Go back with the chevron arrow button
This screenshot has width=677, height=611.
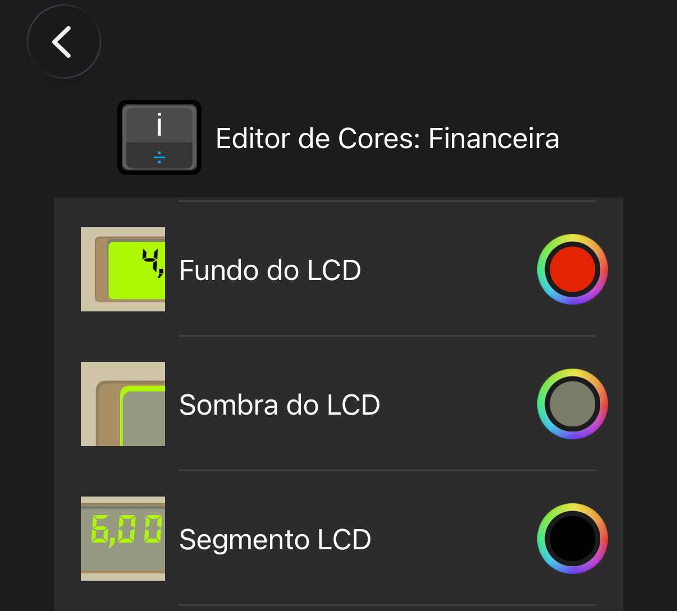click(63, 42)
